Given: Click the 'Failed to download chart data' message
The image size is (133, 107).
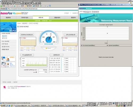Looking at the screenshot, I should pyautogui.click(x=106, y=57).
